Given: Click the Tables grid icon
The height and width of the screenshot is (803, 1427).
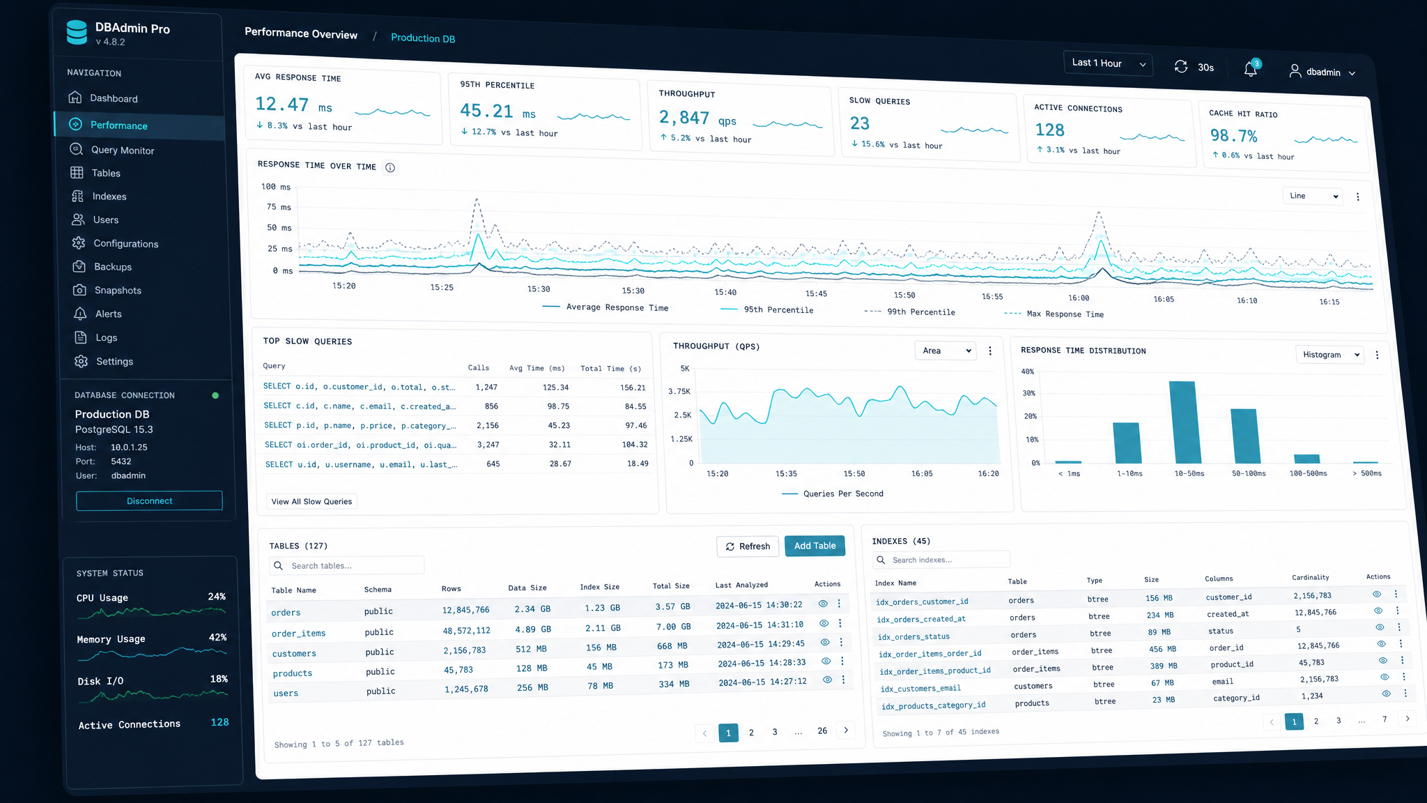Looking at the screenshot, I should coord(77,172).
